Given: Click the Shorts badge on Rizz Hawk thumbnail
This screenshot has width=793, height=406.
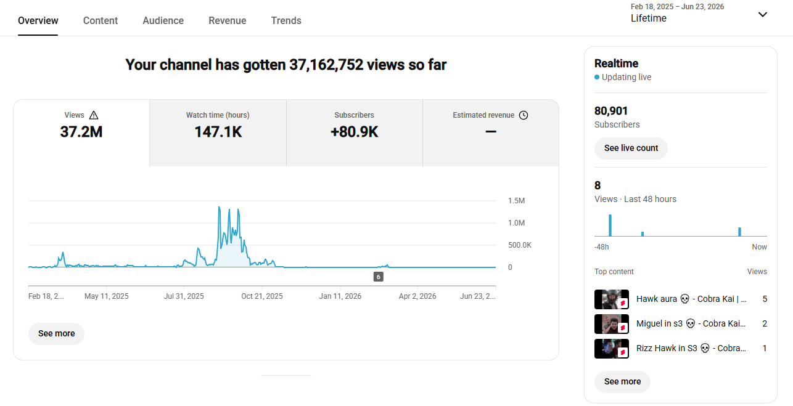Looking at the screenshot, I should tap(623, 352).
